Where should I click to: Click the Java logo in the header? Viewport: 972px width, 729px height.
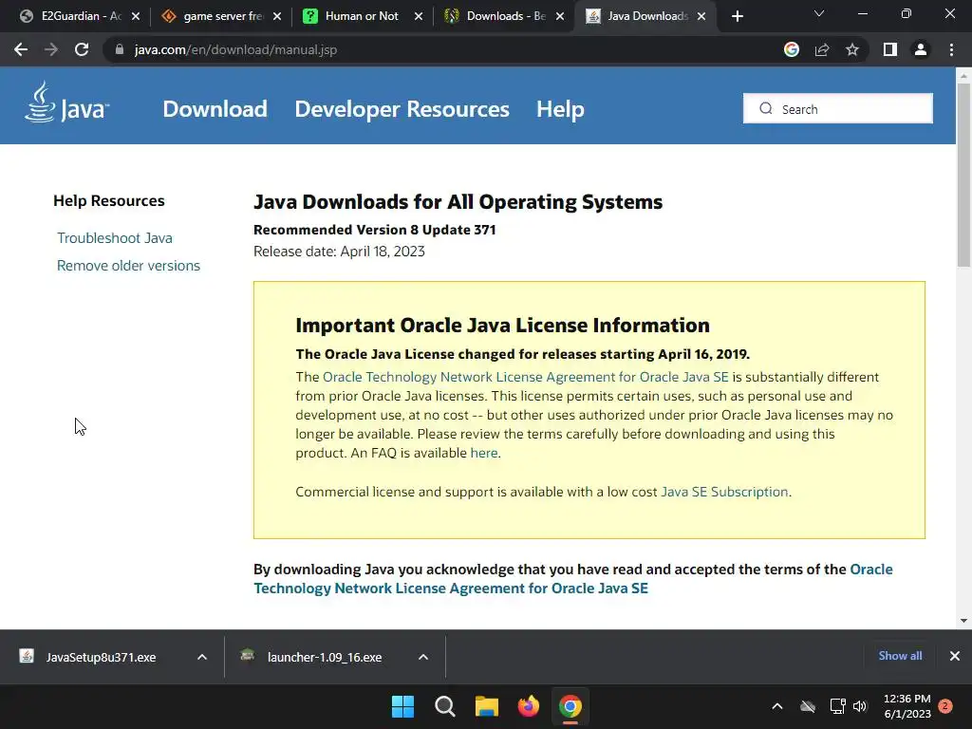coord(67,103)
